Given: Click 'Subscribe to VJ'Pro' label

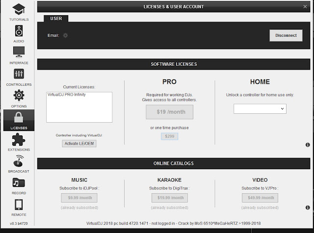Looking at the screenshot, I should click(260, 188).
